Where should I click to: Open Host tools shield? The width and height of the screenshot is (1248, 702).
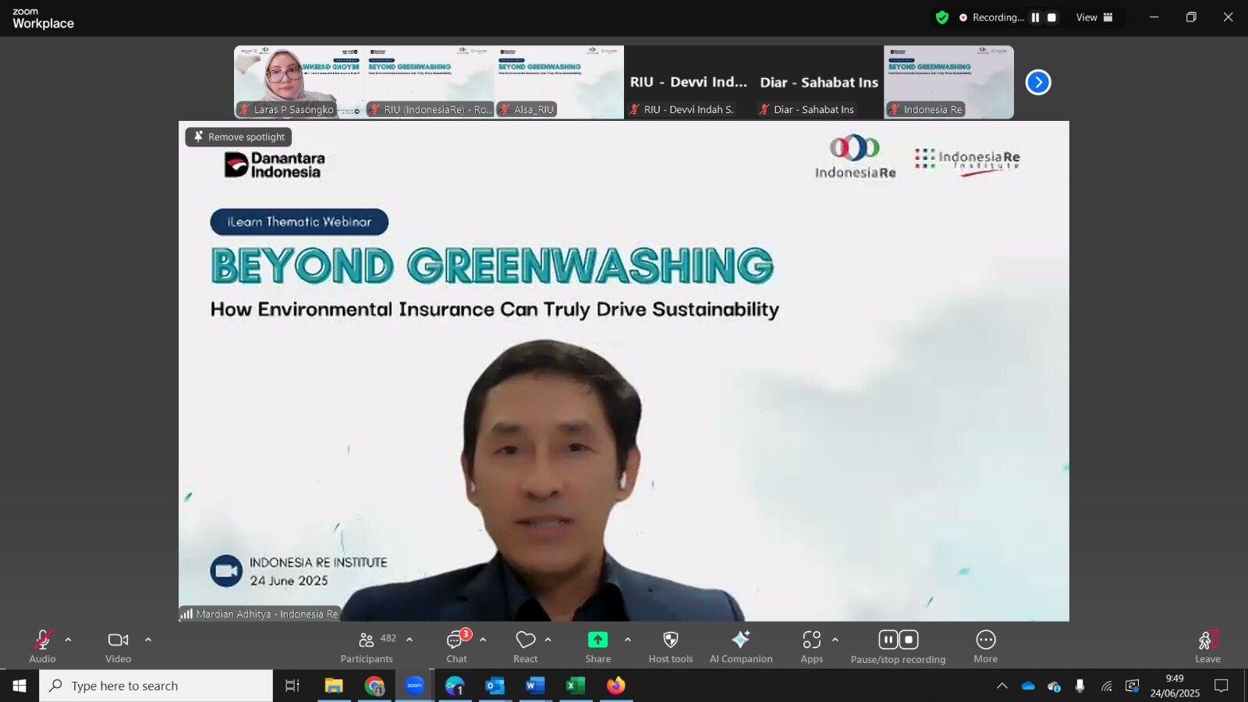click(671, 647)
